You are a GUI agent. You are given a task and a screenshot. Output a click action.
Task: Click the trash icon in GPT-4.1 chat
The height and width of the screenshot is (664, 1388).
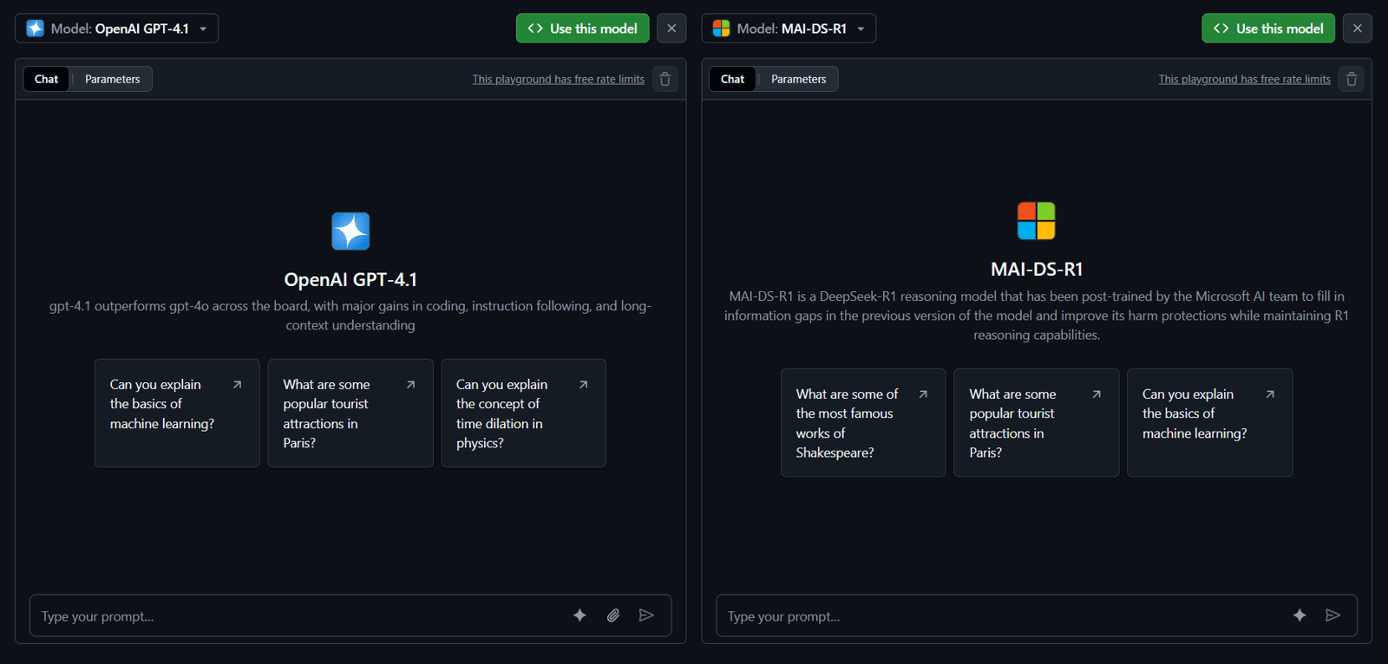point(665,79)
